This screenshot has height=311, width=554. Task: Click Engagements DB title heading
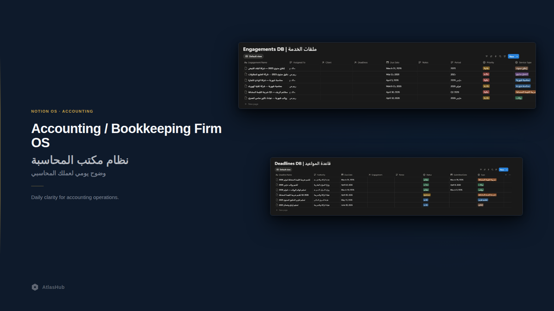pyautogui.click(x=280, y=49)
